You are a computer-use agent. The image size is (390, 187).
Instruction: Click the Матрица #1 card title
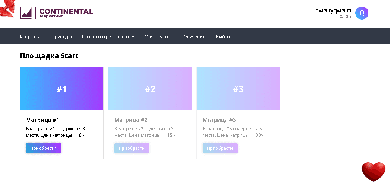[43, 120]
